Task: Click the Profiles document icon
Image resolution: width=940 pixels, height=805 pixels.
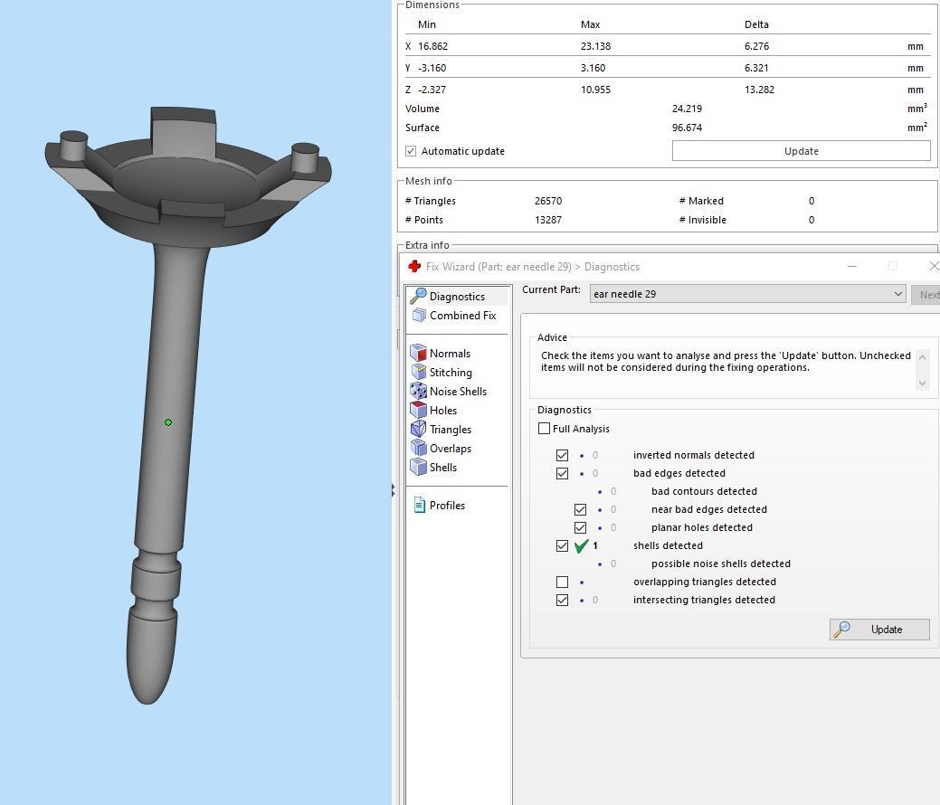Action: pyautogui.click(x=420, y=506)
